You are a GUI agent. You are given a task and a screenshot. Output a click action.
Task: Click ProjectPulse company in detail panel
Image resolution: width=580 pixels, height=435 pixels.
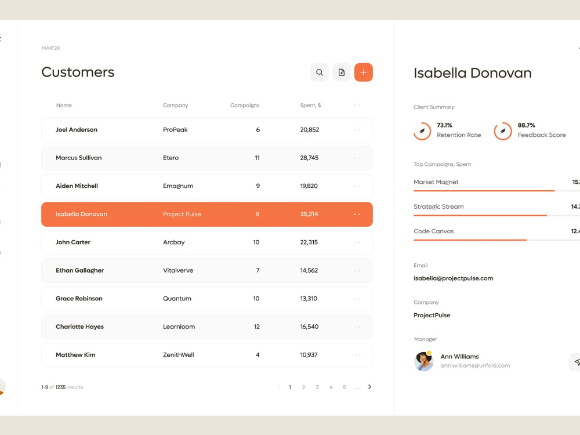(x=432, y=316)
